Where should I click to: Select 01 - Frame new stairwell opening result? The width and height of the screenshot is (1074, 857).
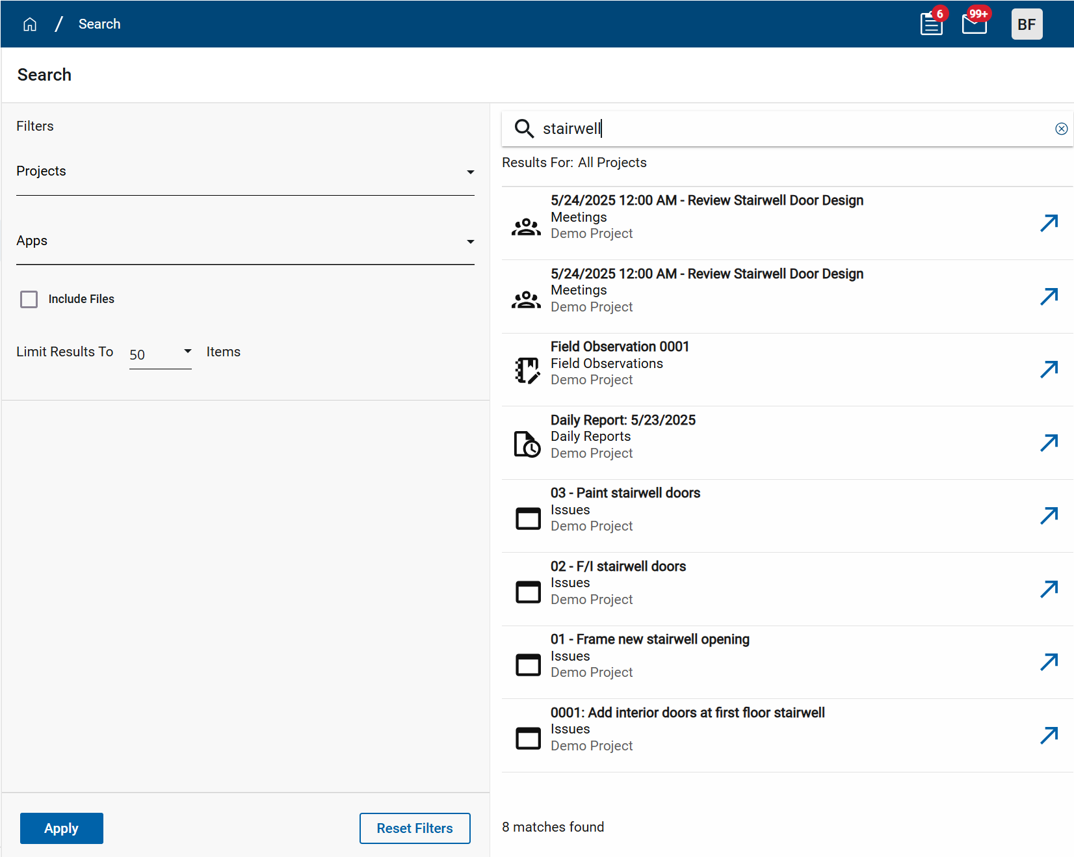click(x=649, y=639)
